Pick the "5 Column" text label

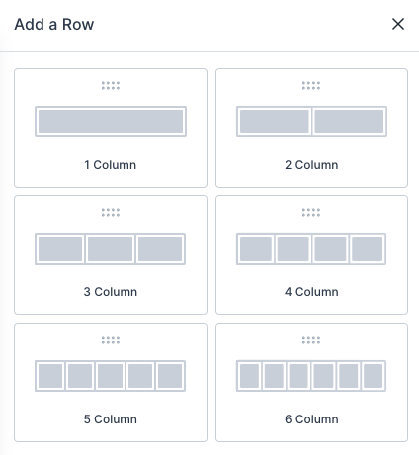pos(110,419)
